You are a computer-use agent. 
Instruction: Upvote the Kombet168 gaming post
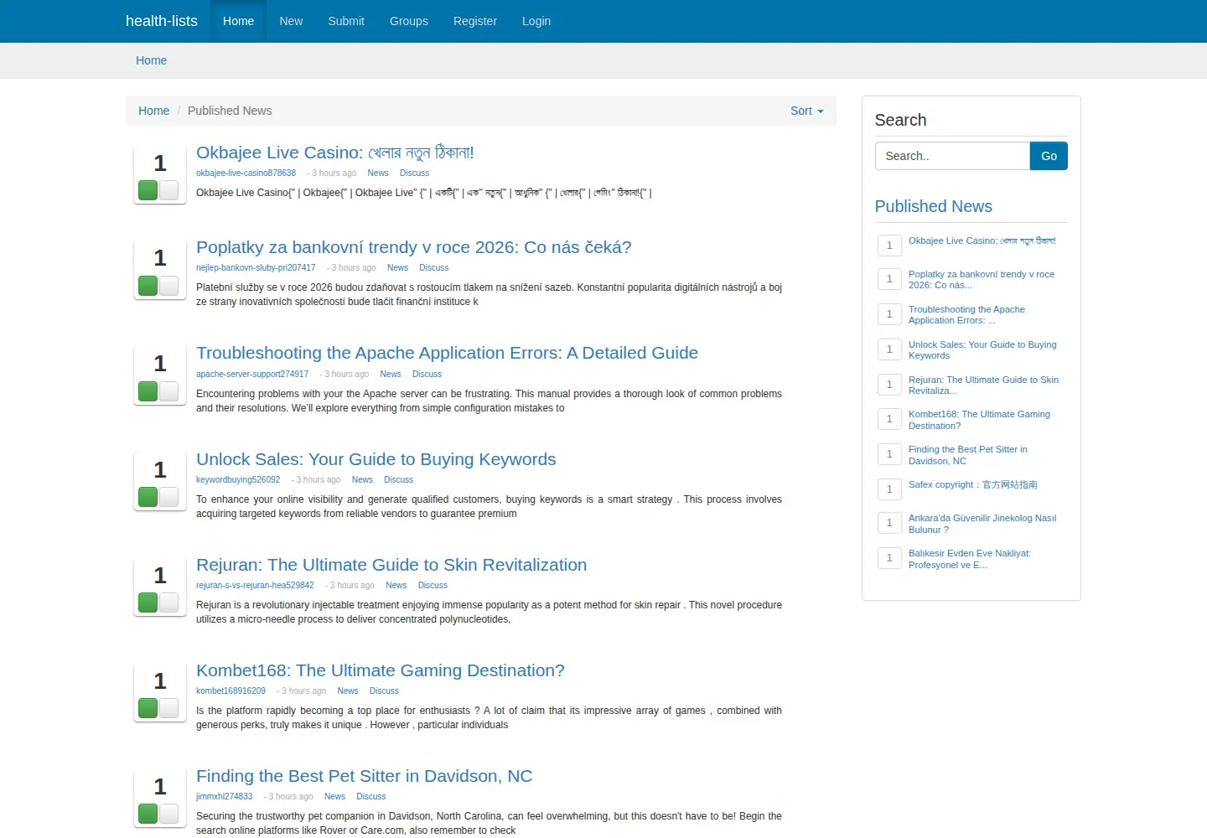point(148,708)
